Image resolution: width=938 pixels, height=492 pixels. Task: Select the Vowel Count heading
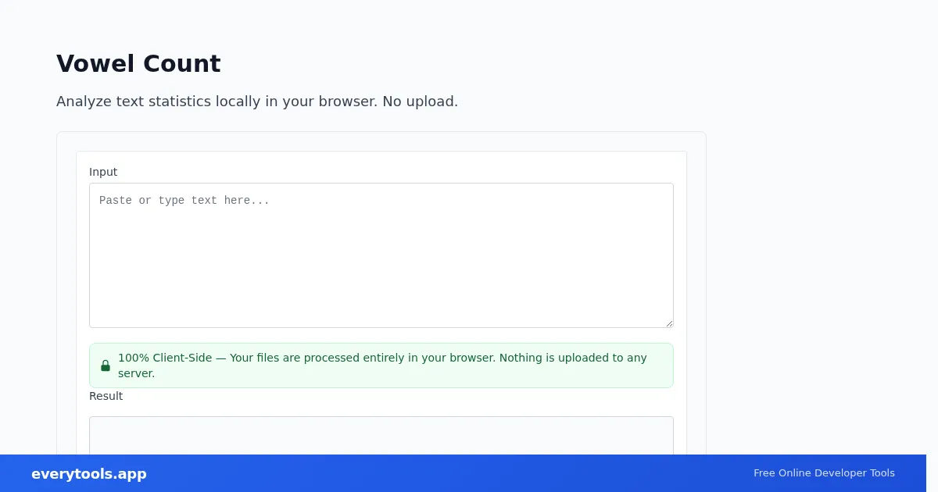pyautogui.click(x=138, y=63)
